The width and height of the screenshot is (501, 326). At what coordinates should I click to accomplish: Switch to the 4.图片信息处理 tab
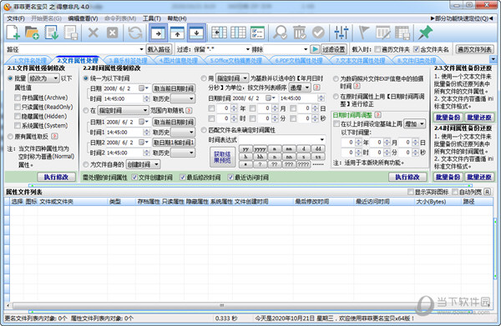point(179,60)
